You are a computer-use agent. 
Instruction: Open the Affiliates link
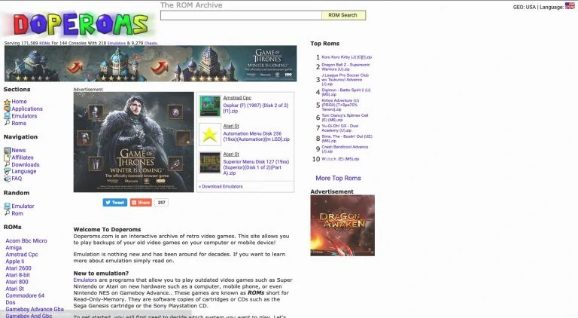click(x=23, y=157)
